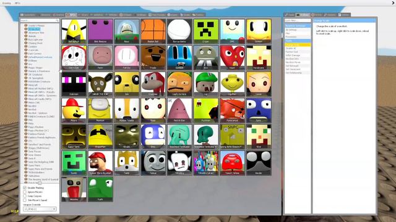The width and height of the screenshot is (396, 222).
Task: Spawn the Mario with red cap NPC
Action: (100, 163)
